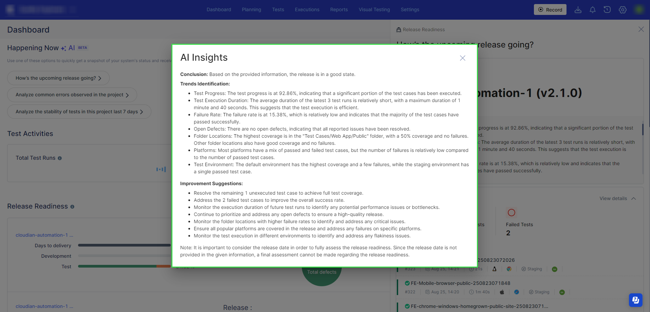650x312 pixels.
Task: Open 'How's the upcoming release going?' prompt
Action: [x=58, y=78]
